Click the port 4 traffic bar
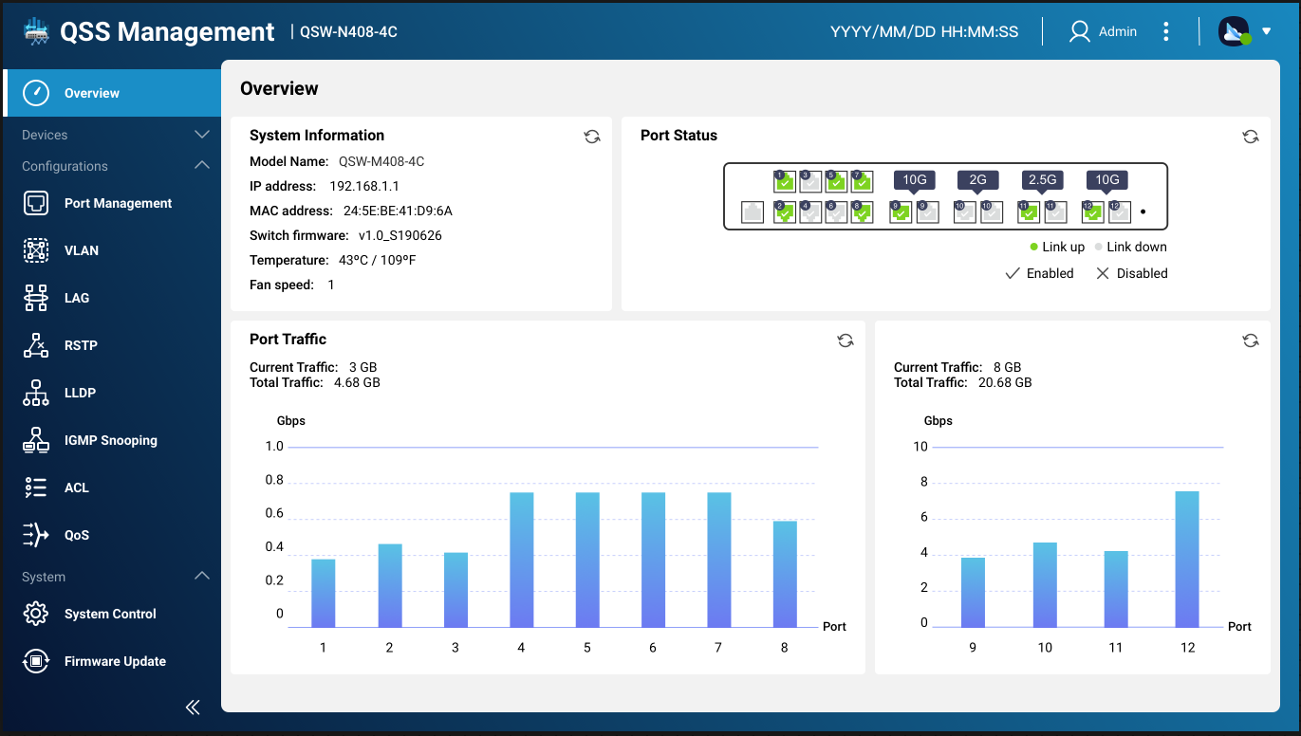This screenshot has width=1301, height=736. (521, 560)
